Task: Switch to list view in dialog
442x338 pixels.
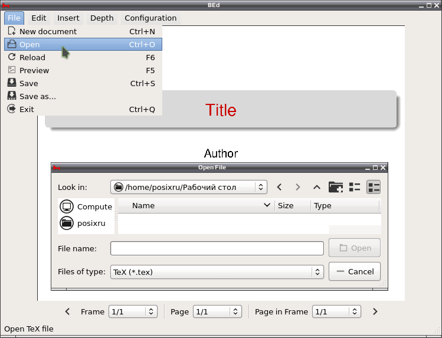Action: click(355, 187)
